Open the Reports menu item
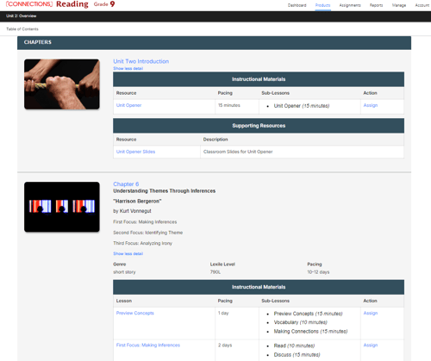 click(x=376, y=5)
